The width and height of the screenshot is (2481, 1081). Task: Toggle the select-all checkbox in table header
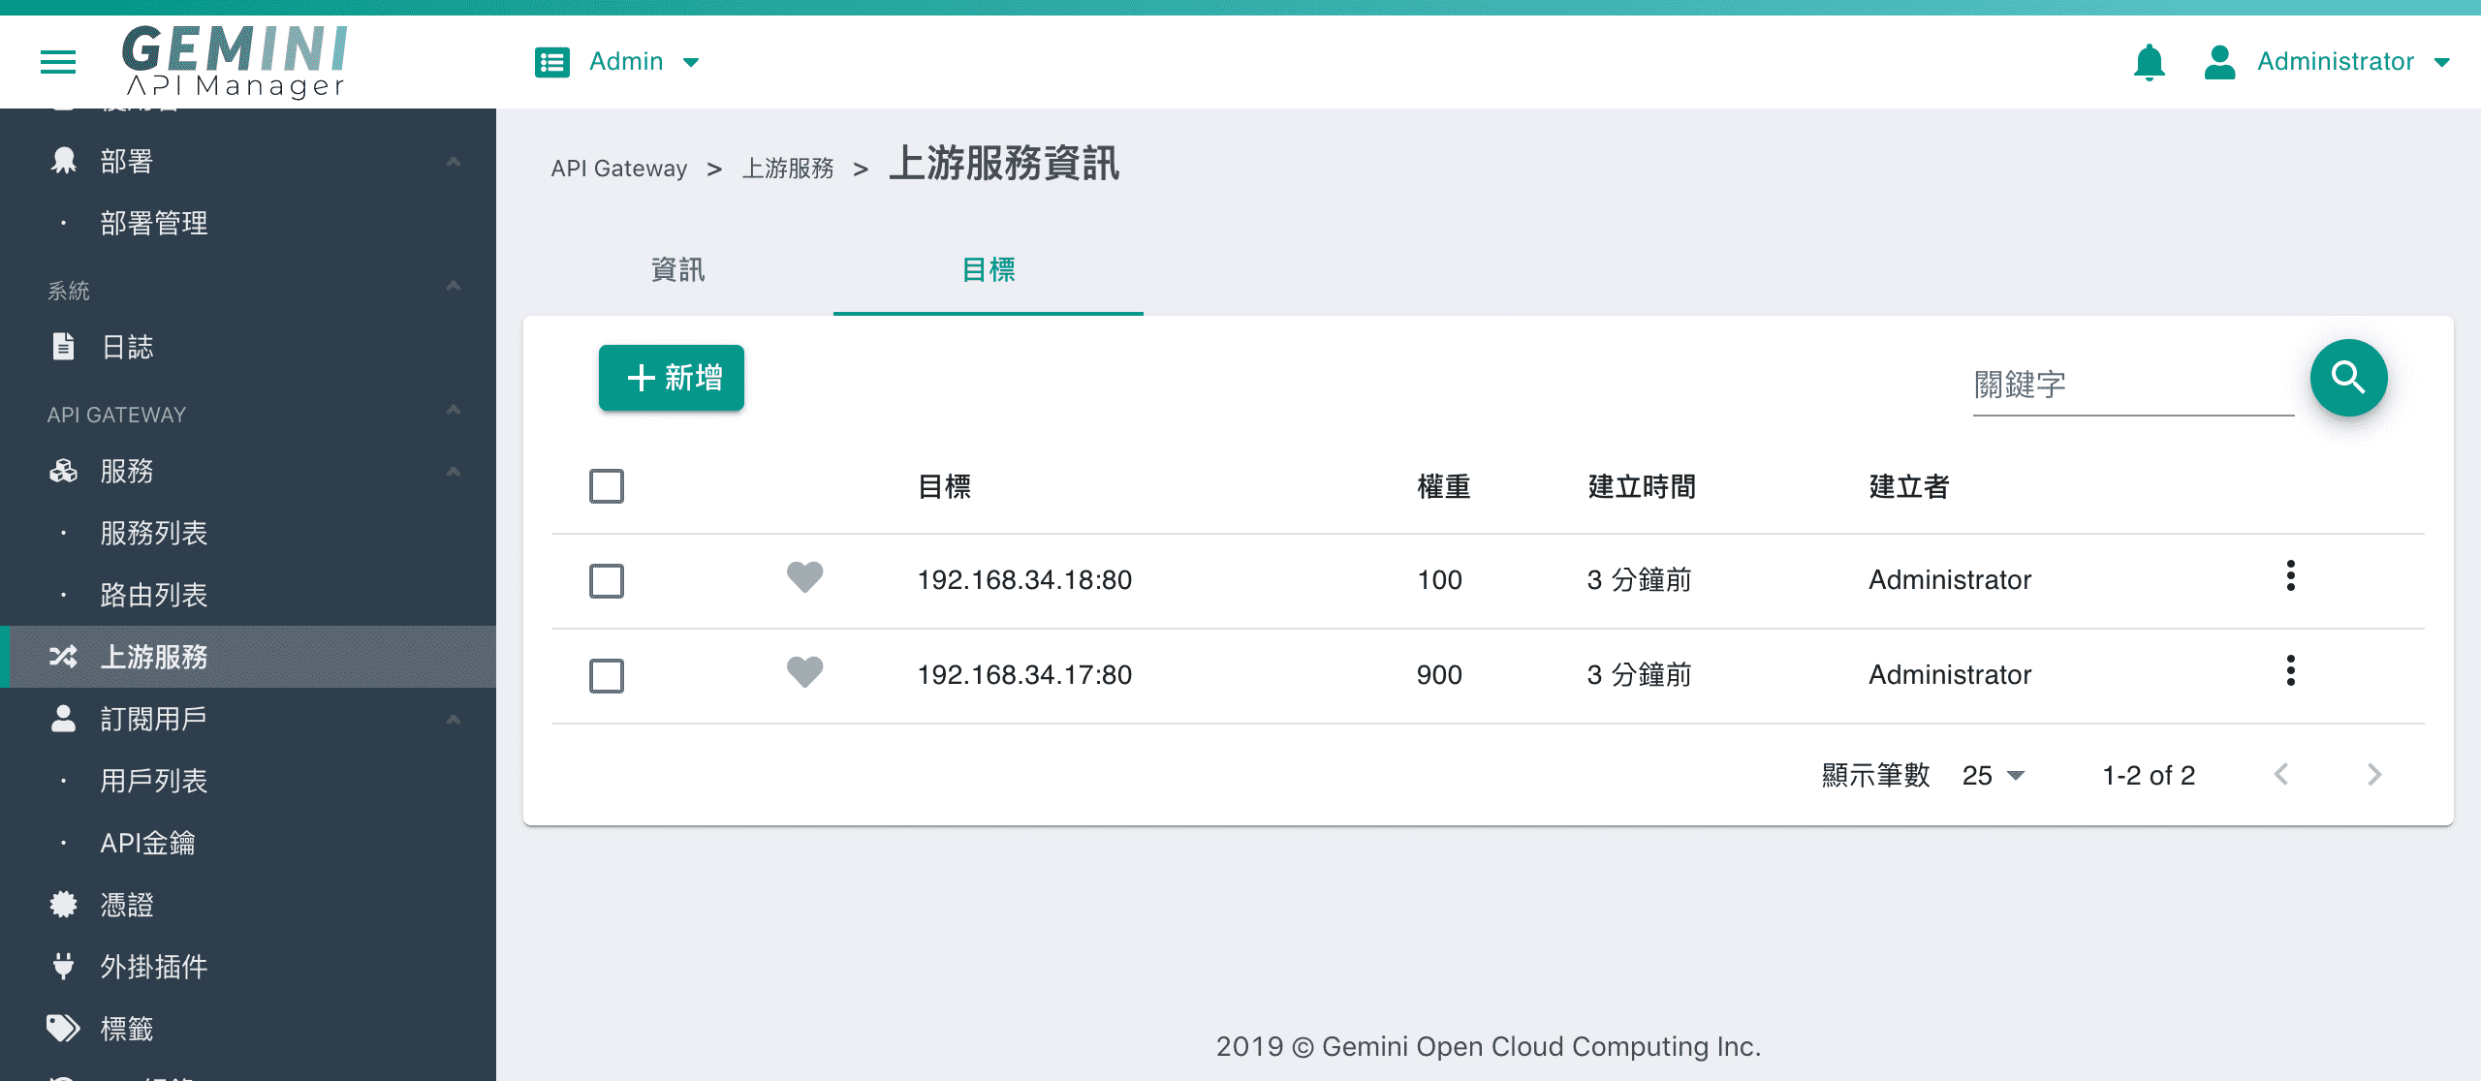607,486
